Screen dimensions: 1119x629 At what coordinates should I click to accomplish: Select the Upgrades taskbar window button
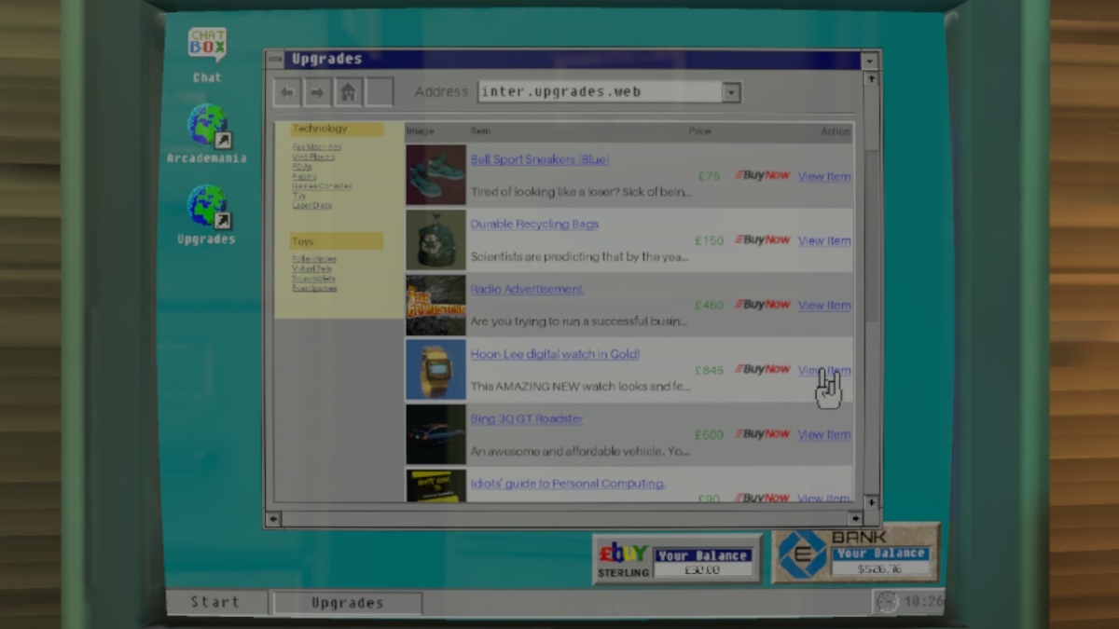pyautogui.click(x=347, y=603)
